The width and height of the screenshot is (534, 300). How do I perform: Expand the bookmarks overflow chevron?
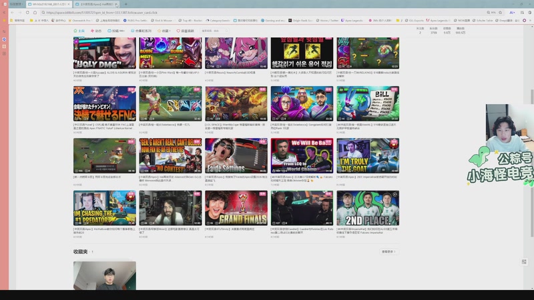530,21
